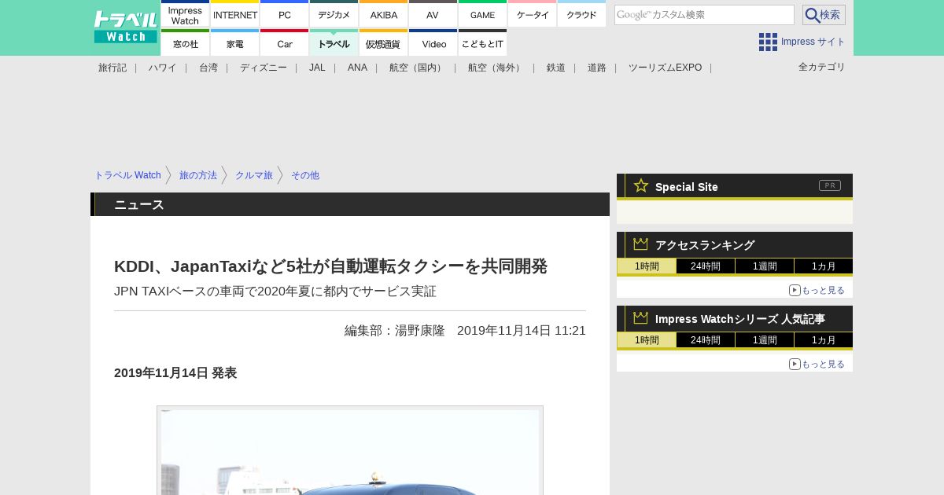Image resolution: width=944 pixels, height=495 pixels.
Task: Open the JAL category
Action: point(317,68)
